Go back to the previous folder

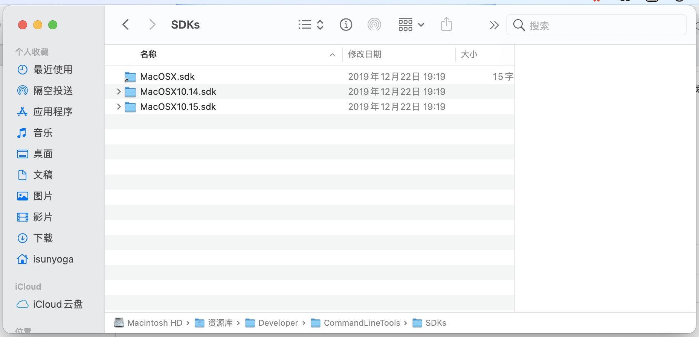(x=126, y=25)
